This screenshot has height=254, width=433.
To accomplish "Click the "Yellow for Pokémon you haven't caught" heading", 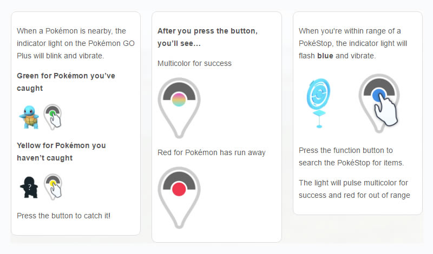I will coord(61,151).
